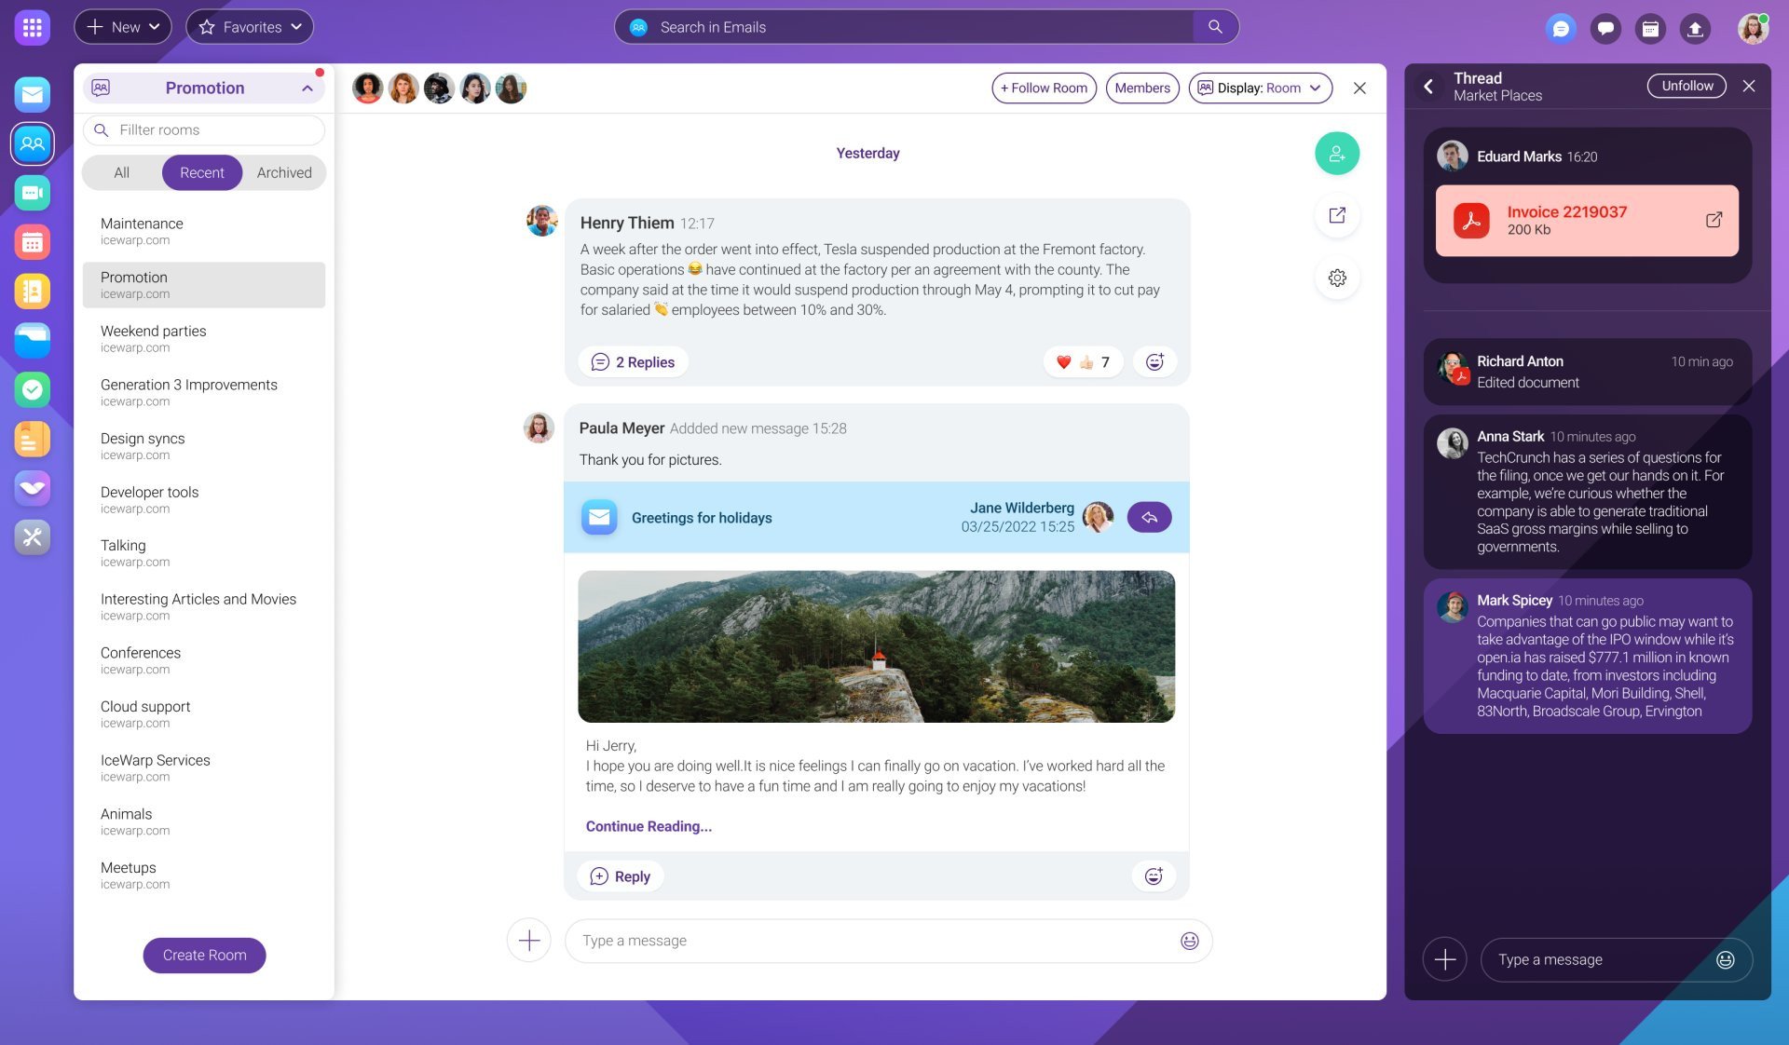Open the Mail app in sidebar
1789x1045 pixels.
(x=33, y=94)
